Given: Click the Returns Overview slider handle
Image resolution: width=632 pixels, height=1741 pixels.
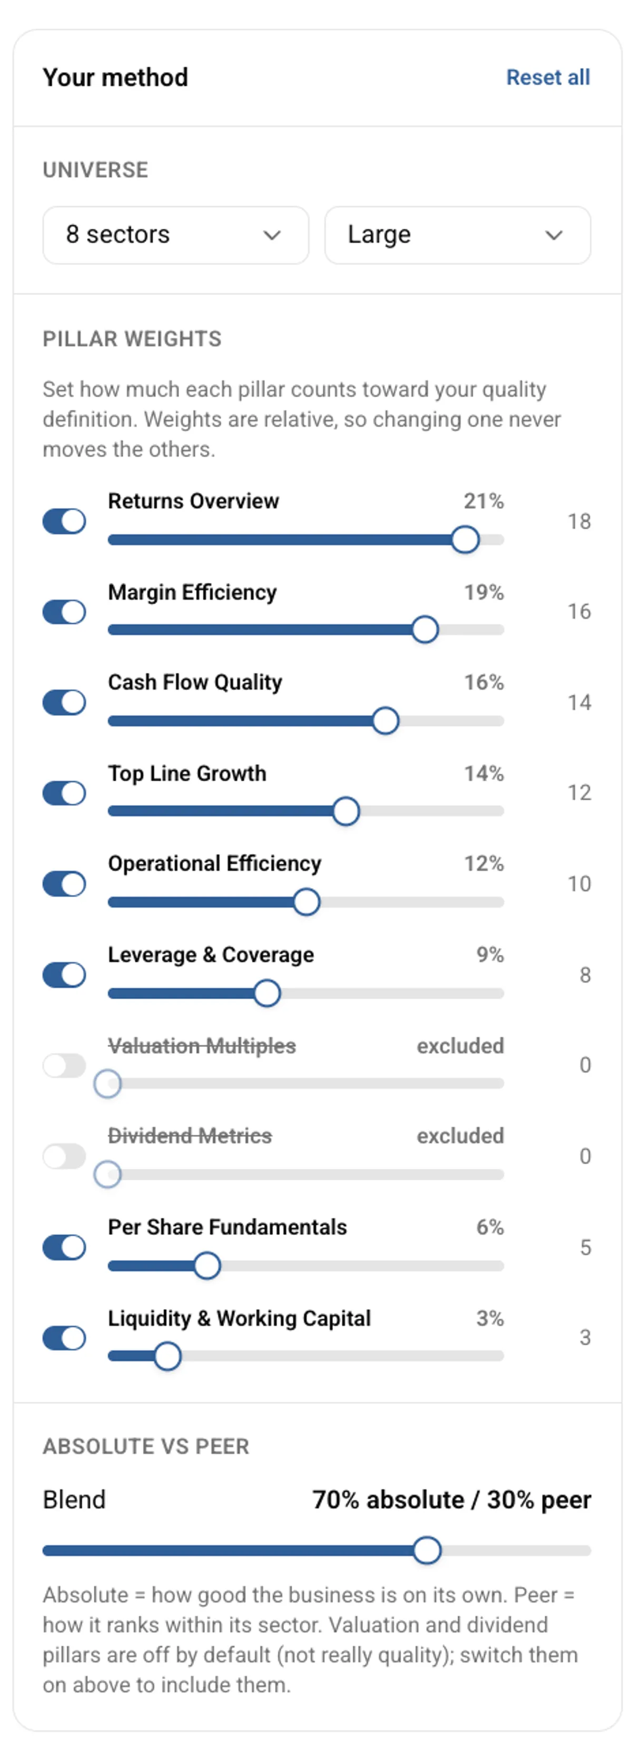Looking at the screenshot, I should 465,539.
